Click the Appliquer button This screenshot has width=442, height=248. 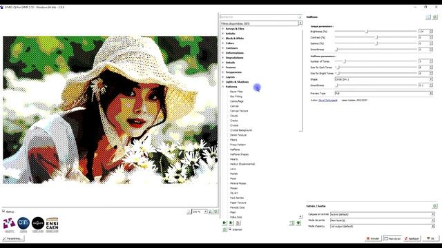tap(412, 238)
